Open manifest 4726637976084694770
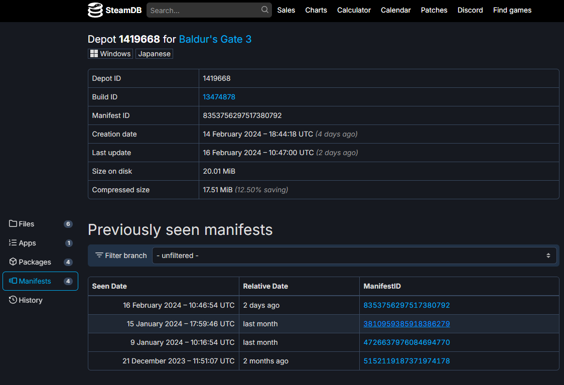Image resolution: width=564 pixels, height=385 pixels. (406, 342)
